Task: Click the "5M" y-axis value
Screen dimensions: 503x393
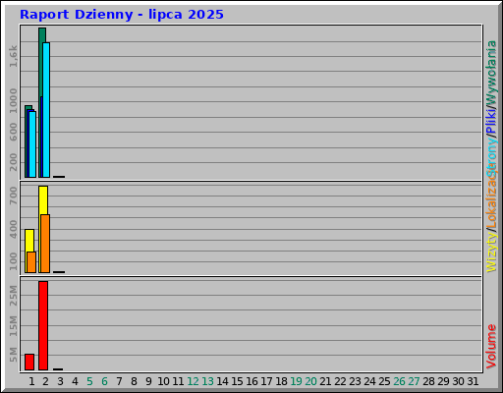Action: pos(13,355)
